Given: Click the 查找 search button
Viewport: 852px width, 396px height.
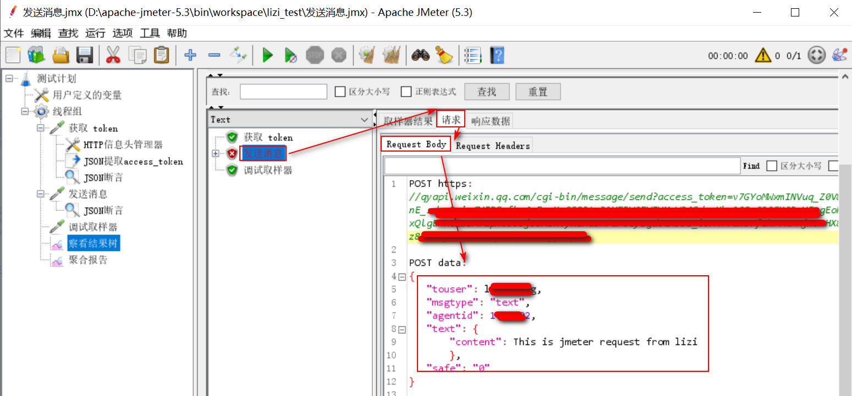Looking at the screenshot, I should pyautogui.click(x=487, y=92).
